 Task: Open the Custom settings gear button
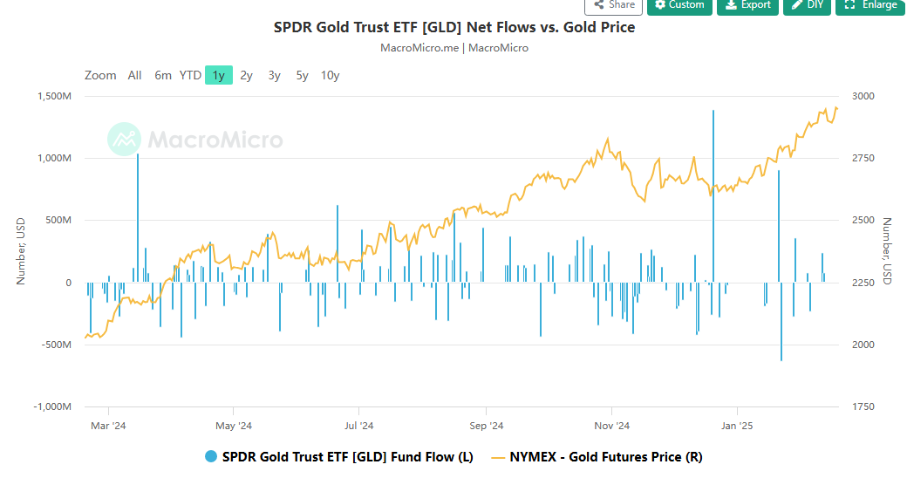[679, 5]
